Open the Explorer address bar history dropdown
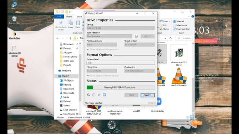The image size is (239, 134). (165, 38)
